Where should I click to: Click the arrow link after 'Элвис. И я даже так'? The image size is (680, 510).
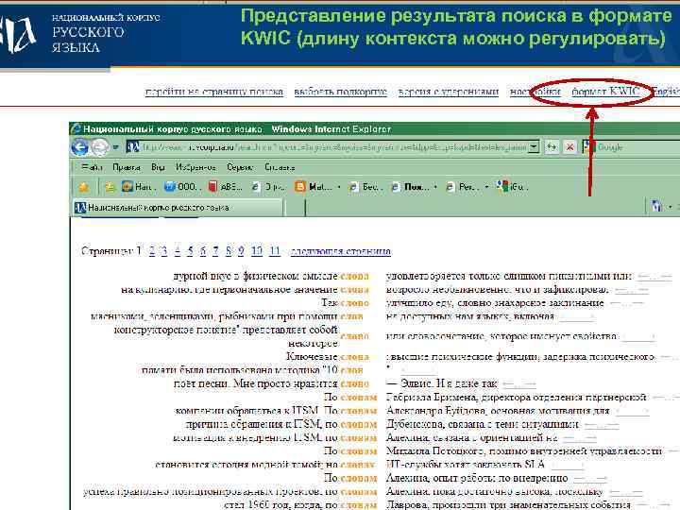point(519,384)
